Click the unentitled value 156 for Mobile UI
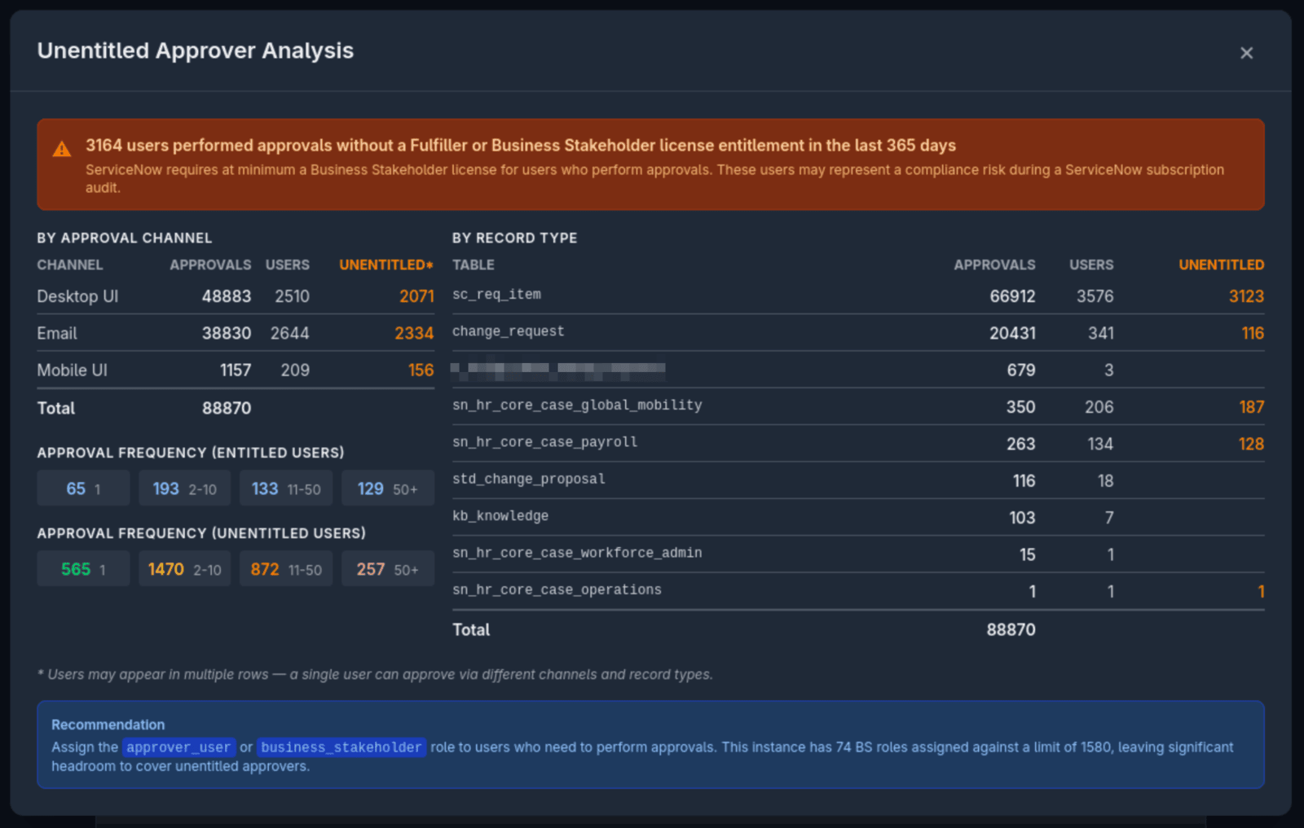 click(x=422, y=370)
